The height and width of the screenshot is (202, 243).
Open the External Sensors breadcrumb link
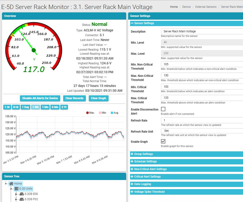click(206, 7)
